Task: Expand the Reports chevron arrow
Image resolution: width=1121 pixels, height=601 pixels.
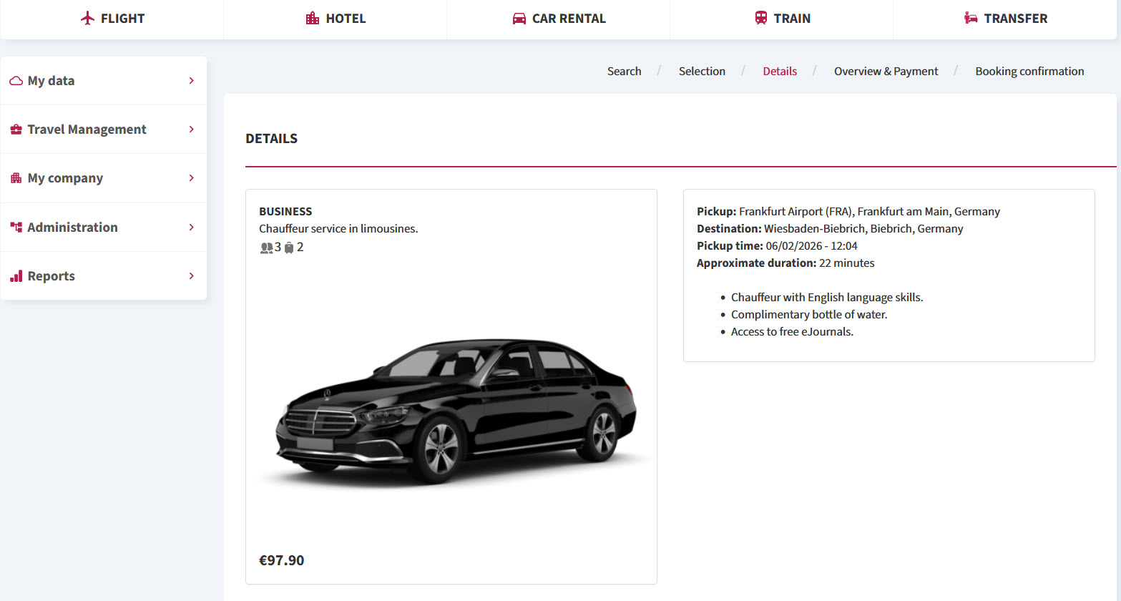Action: [x=191, y=276]
